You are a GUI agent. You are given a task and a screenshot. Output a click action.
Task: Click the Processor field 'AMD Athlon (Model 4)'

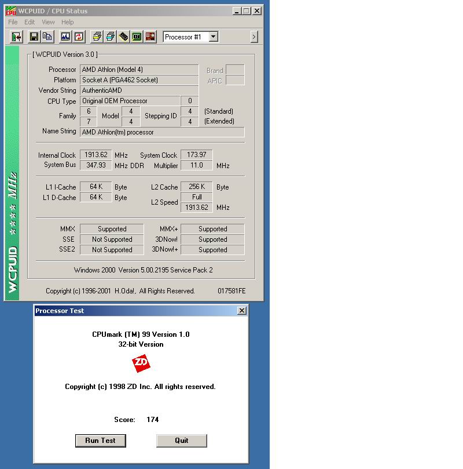click(x=139, y=70)
